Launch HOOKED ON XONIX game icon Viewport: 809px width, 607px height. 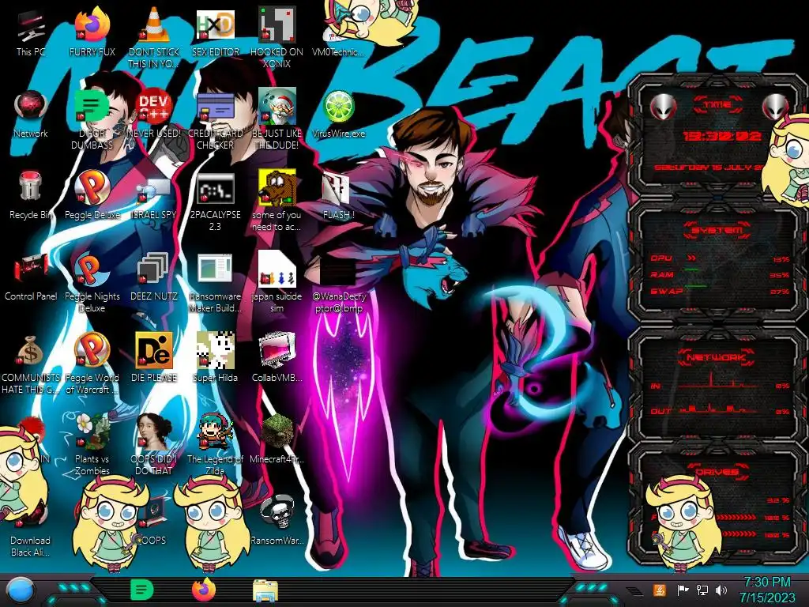(x=277, y=36)
